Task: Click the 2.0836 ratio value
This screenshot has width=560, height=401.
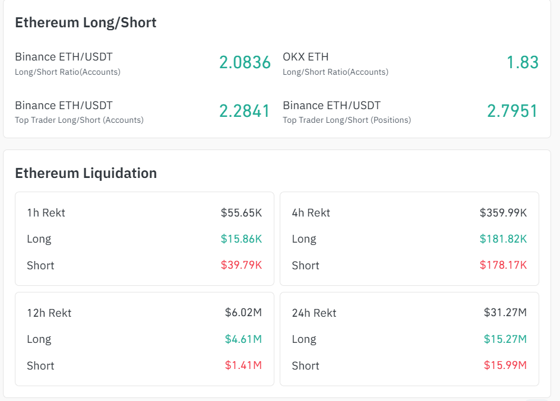Action: [x=245, y=62]
